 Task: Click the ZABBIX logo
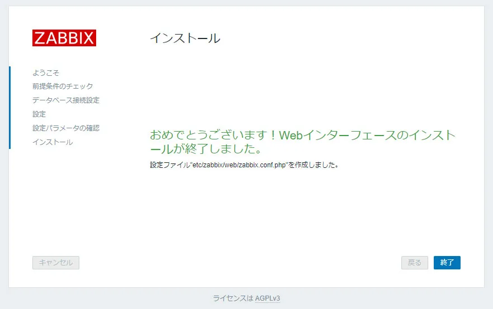tap(64, 38)
